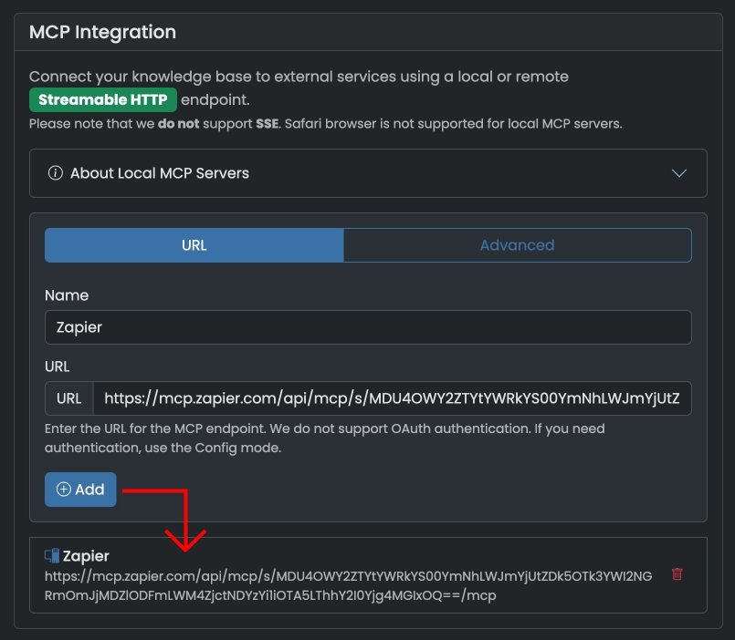Click the OAuth authentication hint text
735x640 pixels.
(x=324, y=439)
